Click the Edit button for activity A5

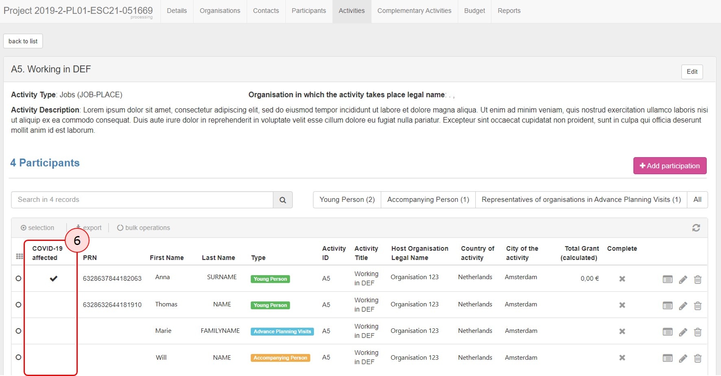(x=692, y=72)
